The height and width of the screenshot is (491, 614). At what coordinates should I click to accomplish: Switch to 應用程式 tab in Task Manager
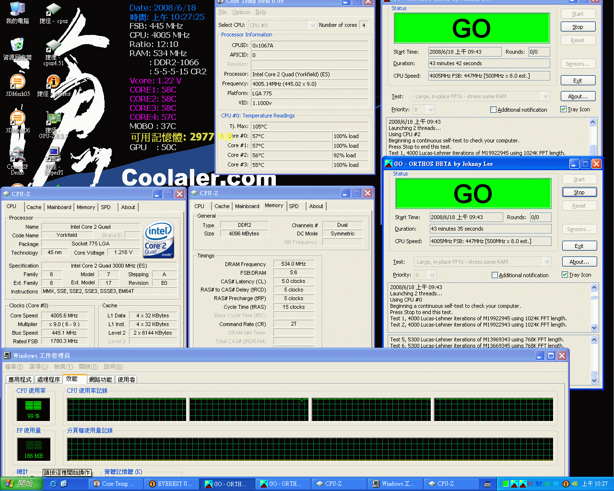[x=20, y=379]
